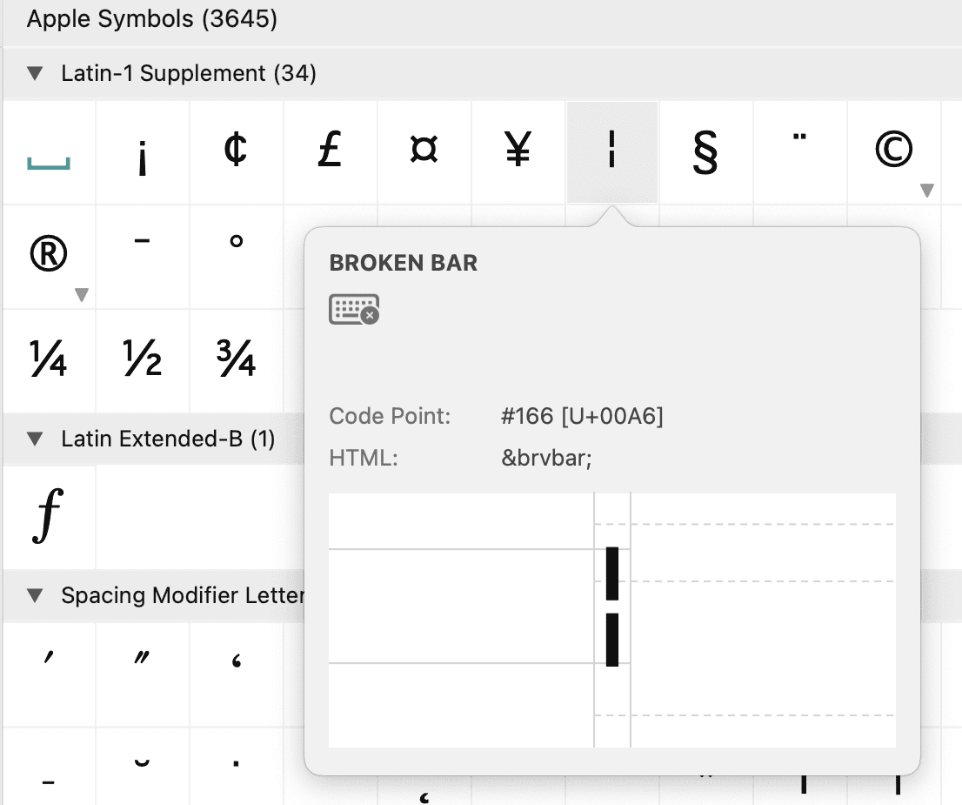Collapse the Latin Extended-B section

pos(35,439)
